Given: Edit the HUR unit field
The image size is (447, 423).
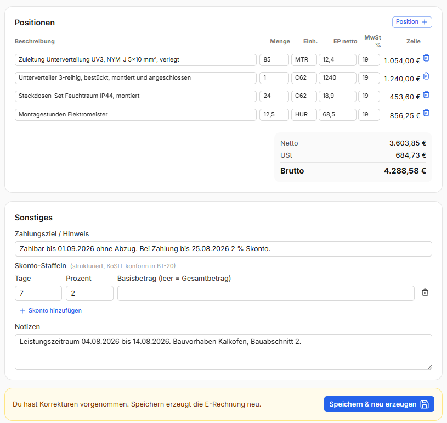Looking at the screenshot, I should pos(304,115).
